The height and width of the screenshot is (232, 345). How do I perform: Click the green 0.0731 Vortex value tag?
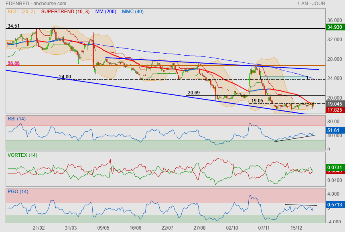coord(334,167)
